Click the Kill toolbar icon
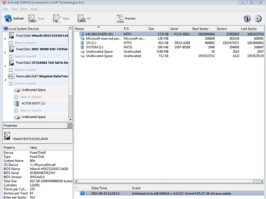This screenshot has height=199, width=266. 81,19
